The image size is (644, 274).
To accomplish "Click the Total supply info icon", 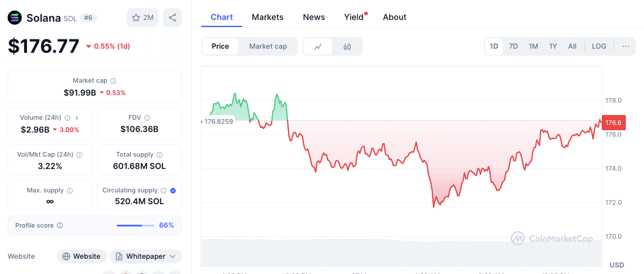I will click(160, 154).
